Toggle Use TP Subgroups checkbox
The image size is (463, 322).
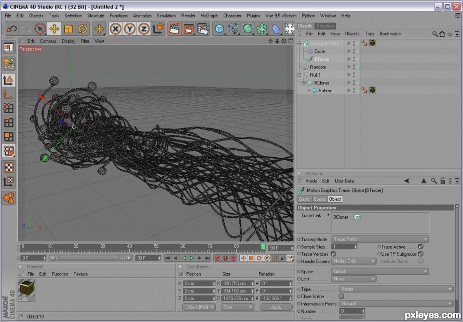click(x=421, y=254)
